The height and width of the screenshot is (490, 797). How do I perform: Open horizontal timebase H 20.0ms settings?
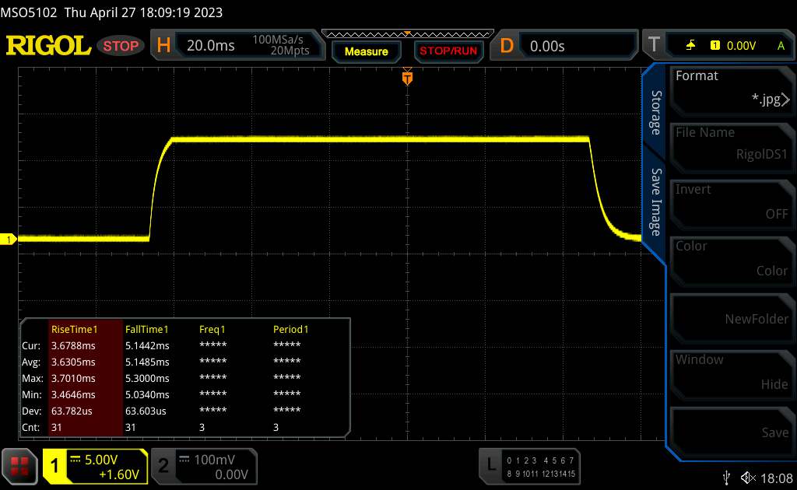pos(237,45)
